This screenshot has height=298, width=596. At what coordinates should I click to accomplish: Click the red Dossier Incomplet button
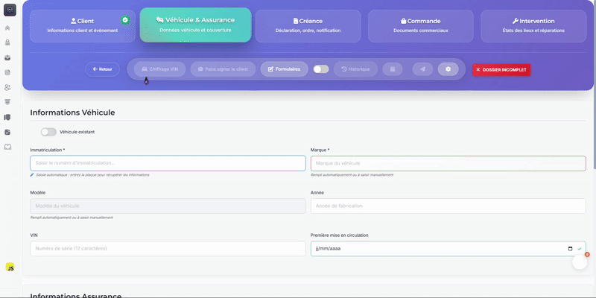point(501,69)
